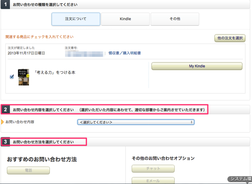The height and width of the screenshot is (184, 252).
Task: Click the orange arrow beside お問い合わせ内容
Action: point(3,122)
